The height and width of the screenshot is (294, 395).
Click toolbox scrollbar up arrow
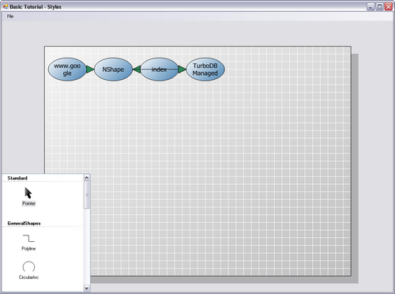(x=87, y=178)
